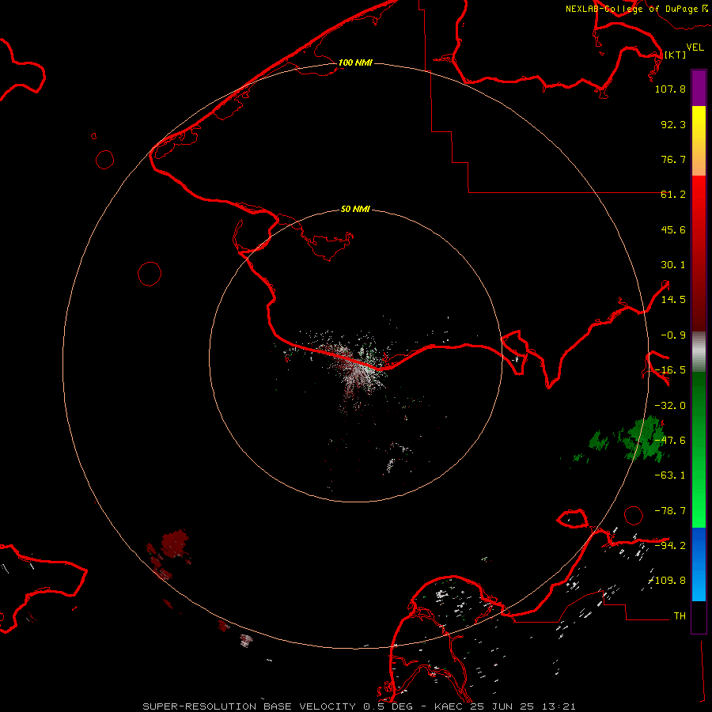Click the blue segment of the velocity color bar
The height and width of the screenshot is (712, 712).
click(x=699, y=564)
